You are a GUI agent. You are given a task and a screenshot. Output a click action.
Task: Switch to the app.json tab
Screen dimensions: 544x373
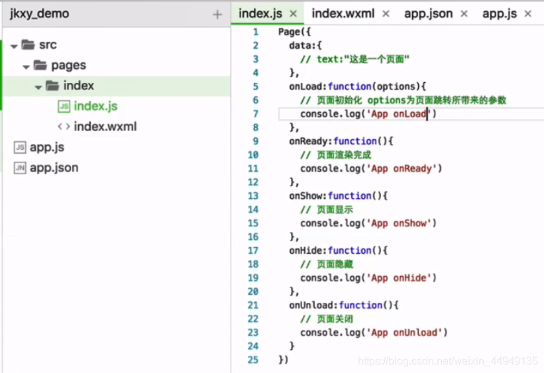pyautogui.click(x=428, y=13)
